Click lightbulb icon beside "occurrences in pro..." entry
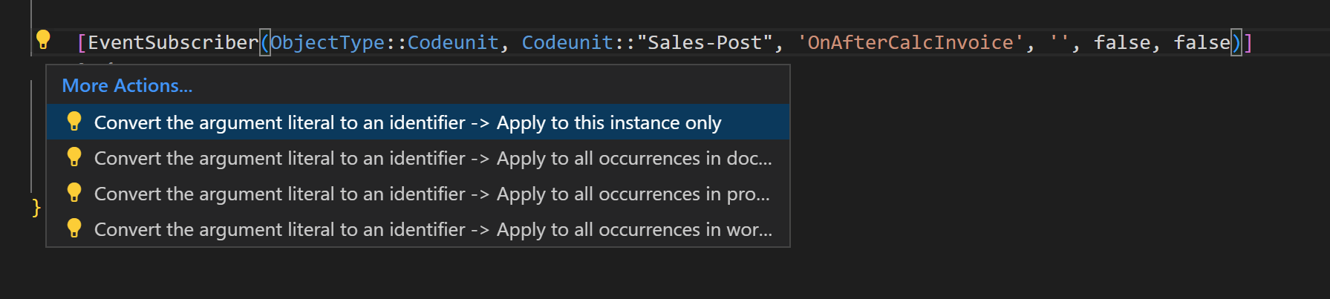Viewport: 1330px width, 299px height. point(74,193)
